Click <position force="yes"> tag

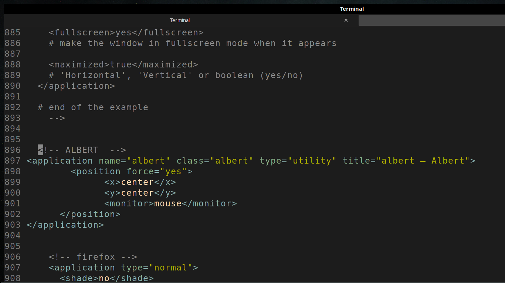(132, 171)
